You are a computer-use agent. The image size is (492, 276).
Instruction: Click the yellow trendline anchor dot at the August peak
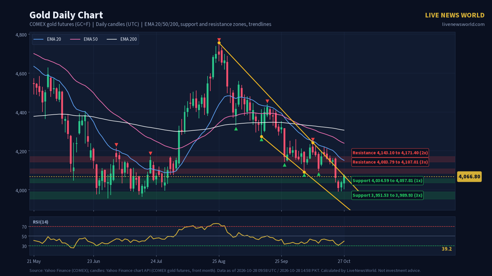[219, 43]
